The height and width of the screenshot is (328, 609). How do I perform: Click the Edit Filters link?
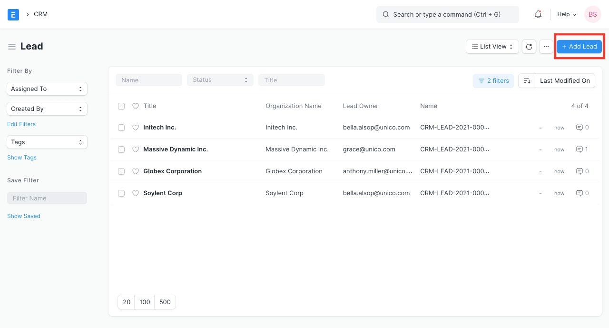pos(21,124)
